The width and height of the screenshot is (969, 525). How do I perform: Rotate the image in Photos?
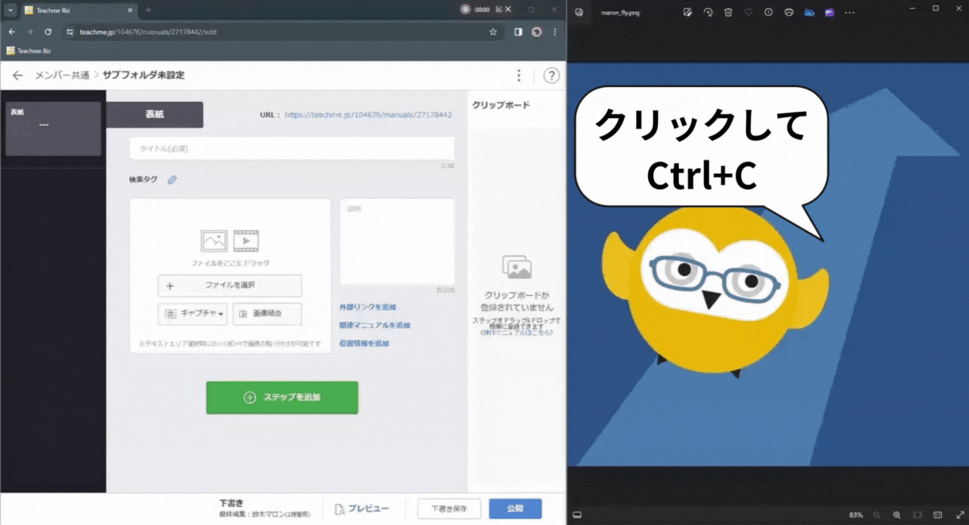tap(708, 12)
